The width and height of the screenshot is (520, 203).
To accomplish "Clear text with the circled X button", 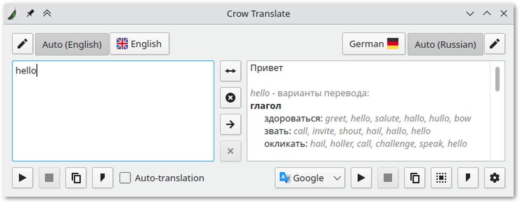I will click(x=231, y=98).
